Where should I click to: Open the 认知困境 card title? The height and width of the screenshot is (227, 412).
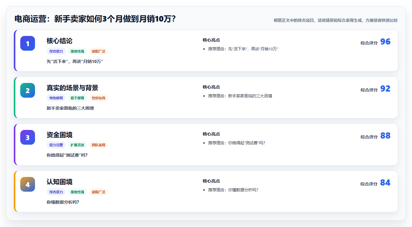pos(60,182)
